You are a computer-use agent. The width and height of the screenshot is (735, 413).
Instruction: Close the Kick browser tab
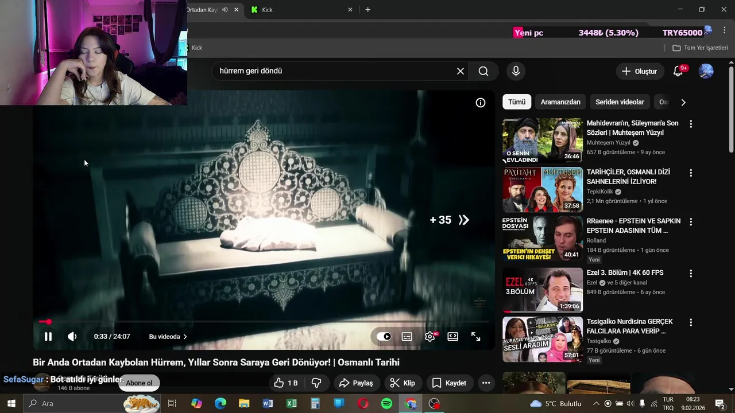[350, 10]
